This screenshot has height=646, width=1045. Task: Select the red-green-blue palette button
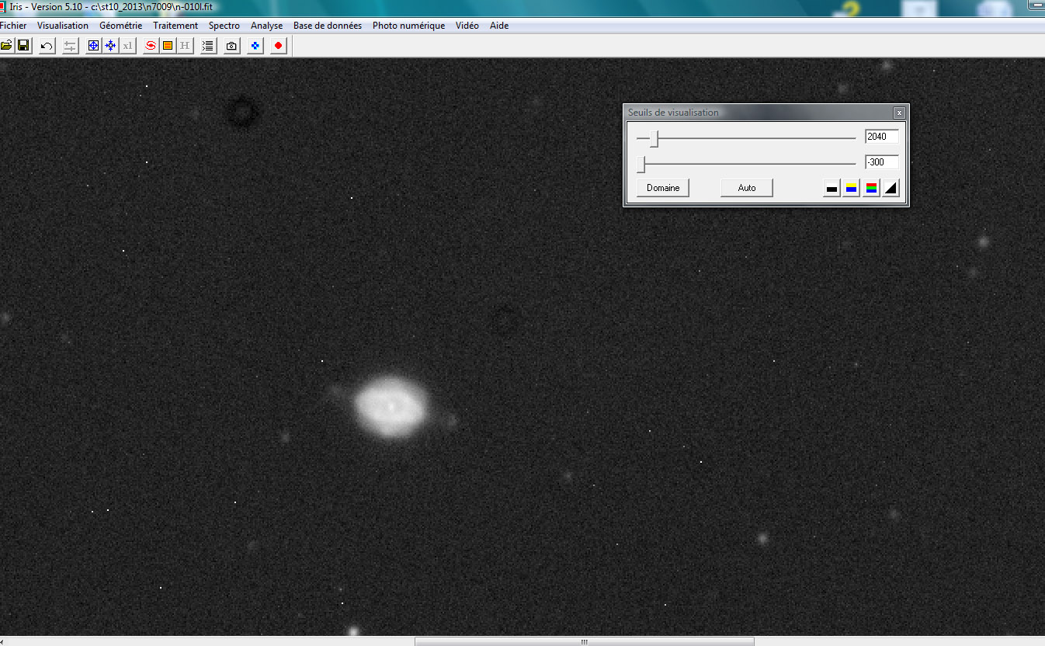pyautogui.click(x=871, y=188)
